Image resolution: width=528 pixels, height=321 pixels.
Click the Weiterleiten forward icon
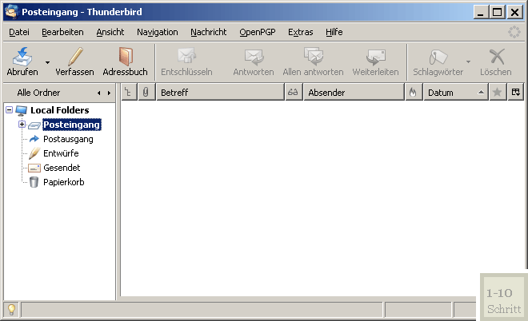(x=375, y=57)
